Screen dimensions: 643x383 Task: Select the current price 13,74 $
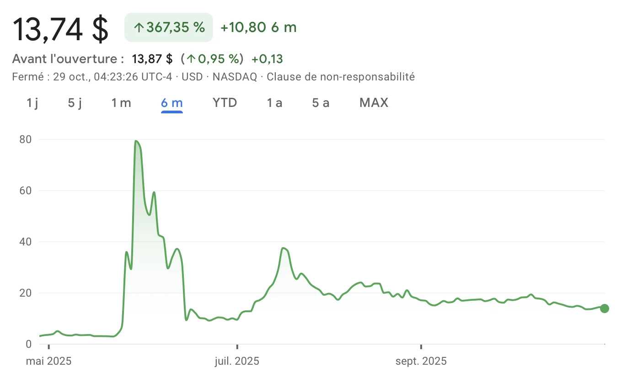pyautogui.click(x=60, y=28)
